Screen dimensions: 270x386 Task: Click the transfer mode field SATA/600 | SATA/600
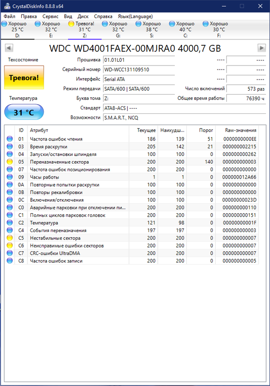click(x=139, y=89)
